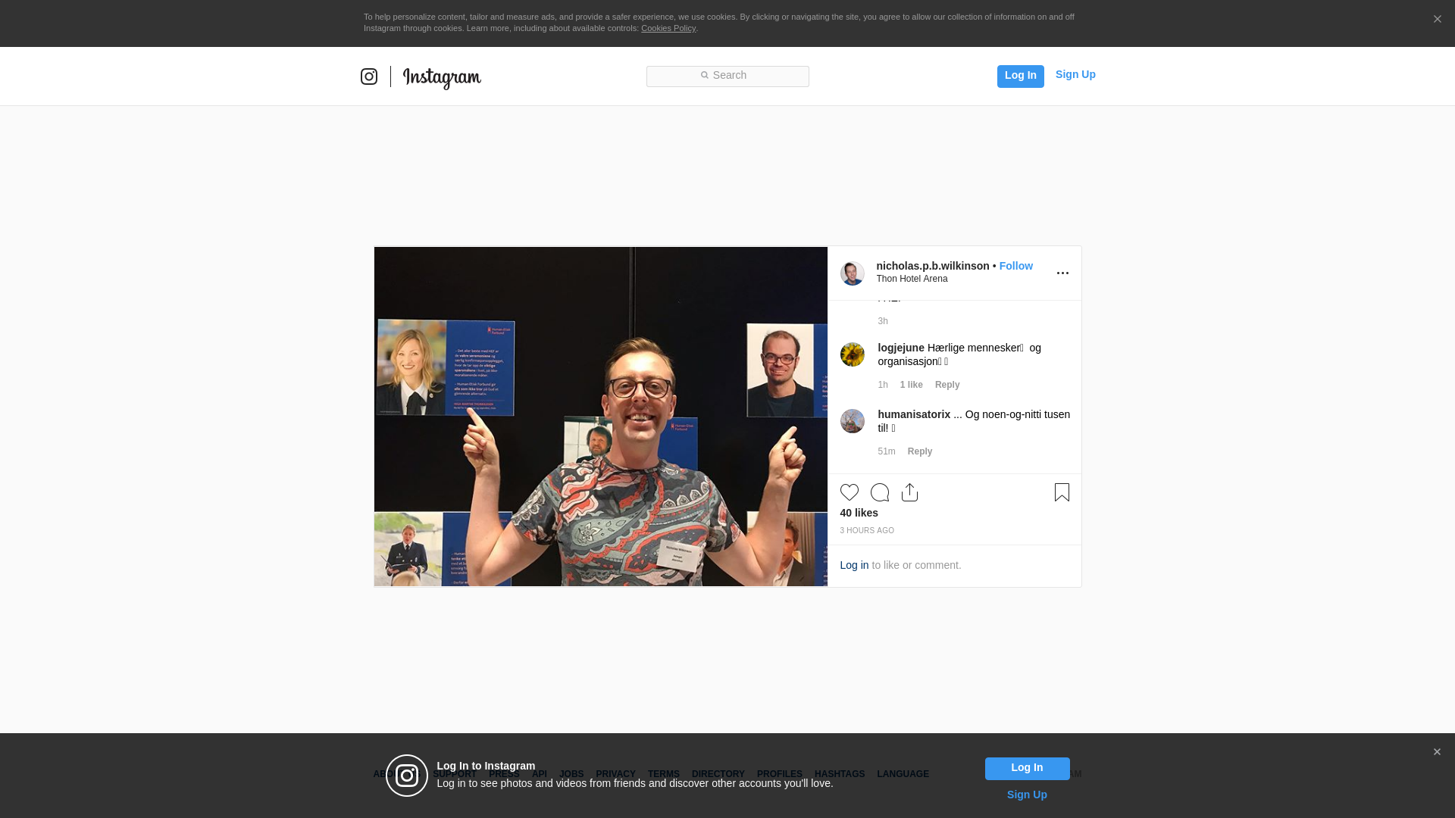This screenshot has height=818, width=1455.
Task: Share the post via share icon
Action: tap(910, 492)
